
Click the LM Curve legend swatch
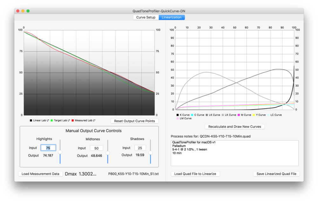tap(178, 119)
